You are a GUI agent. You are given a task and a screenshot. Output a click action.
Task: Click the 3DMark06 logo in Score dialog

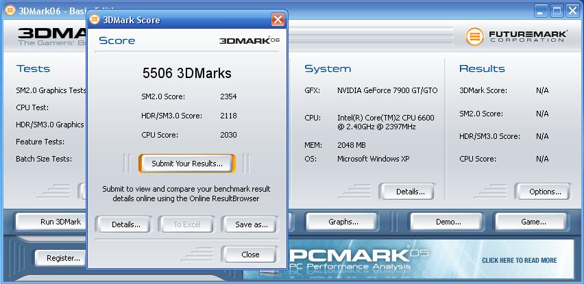(x=250, y=40)
